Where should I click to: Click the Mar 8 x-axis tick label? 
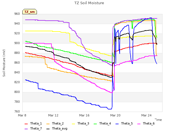(22, 115)
